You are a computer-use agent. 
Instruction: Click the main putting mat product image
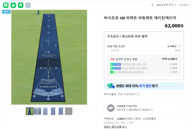tap(49, 57)
